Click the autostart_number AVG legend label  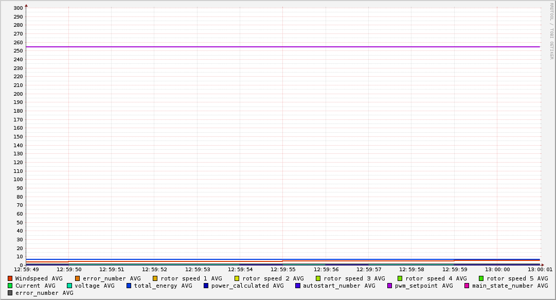[x=339, y=286]
